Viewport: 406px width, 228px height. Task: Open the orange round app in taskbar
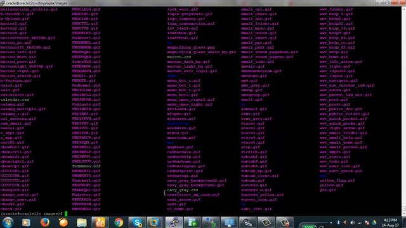click(63, 222)
